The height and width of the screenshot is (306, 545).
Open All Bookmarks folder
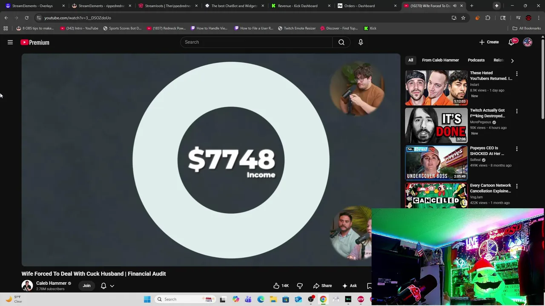(527, 28)
